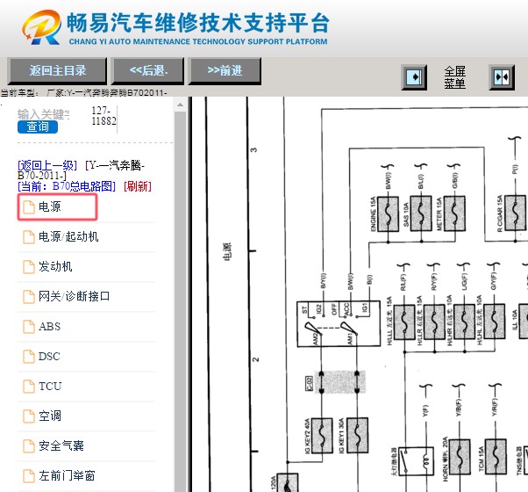The image size is (528, 492).
Task: Click the page icon beside 网关/诊断接口
Action: tap(29, 297)
